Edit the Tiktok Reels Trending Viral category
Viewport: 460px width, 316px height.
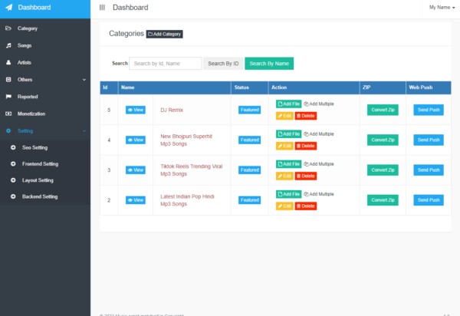pos(284,176)
